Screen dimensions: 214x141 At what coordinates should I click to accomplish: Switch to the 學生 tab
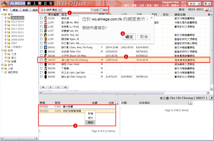5,10
